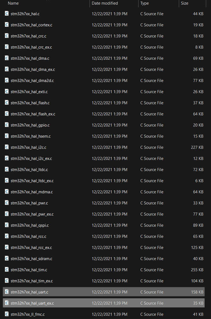Click the icon next to stm32h7xx_hal_flash_ex.c

pyautogui.click(x=7, y=114)
